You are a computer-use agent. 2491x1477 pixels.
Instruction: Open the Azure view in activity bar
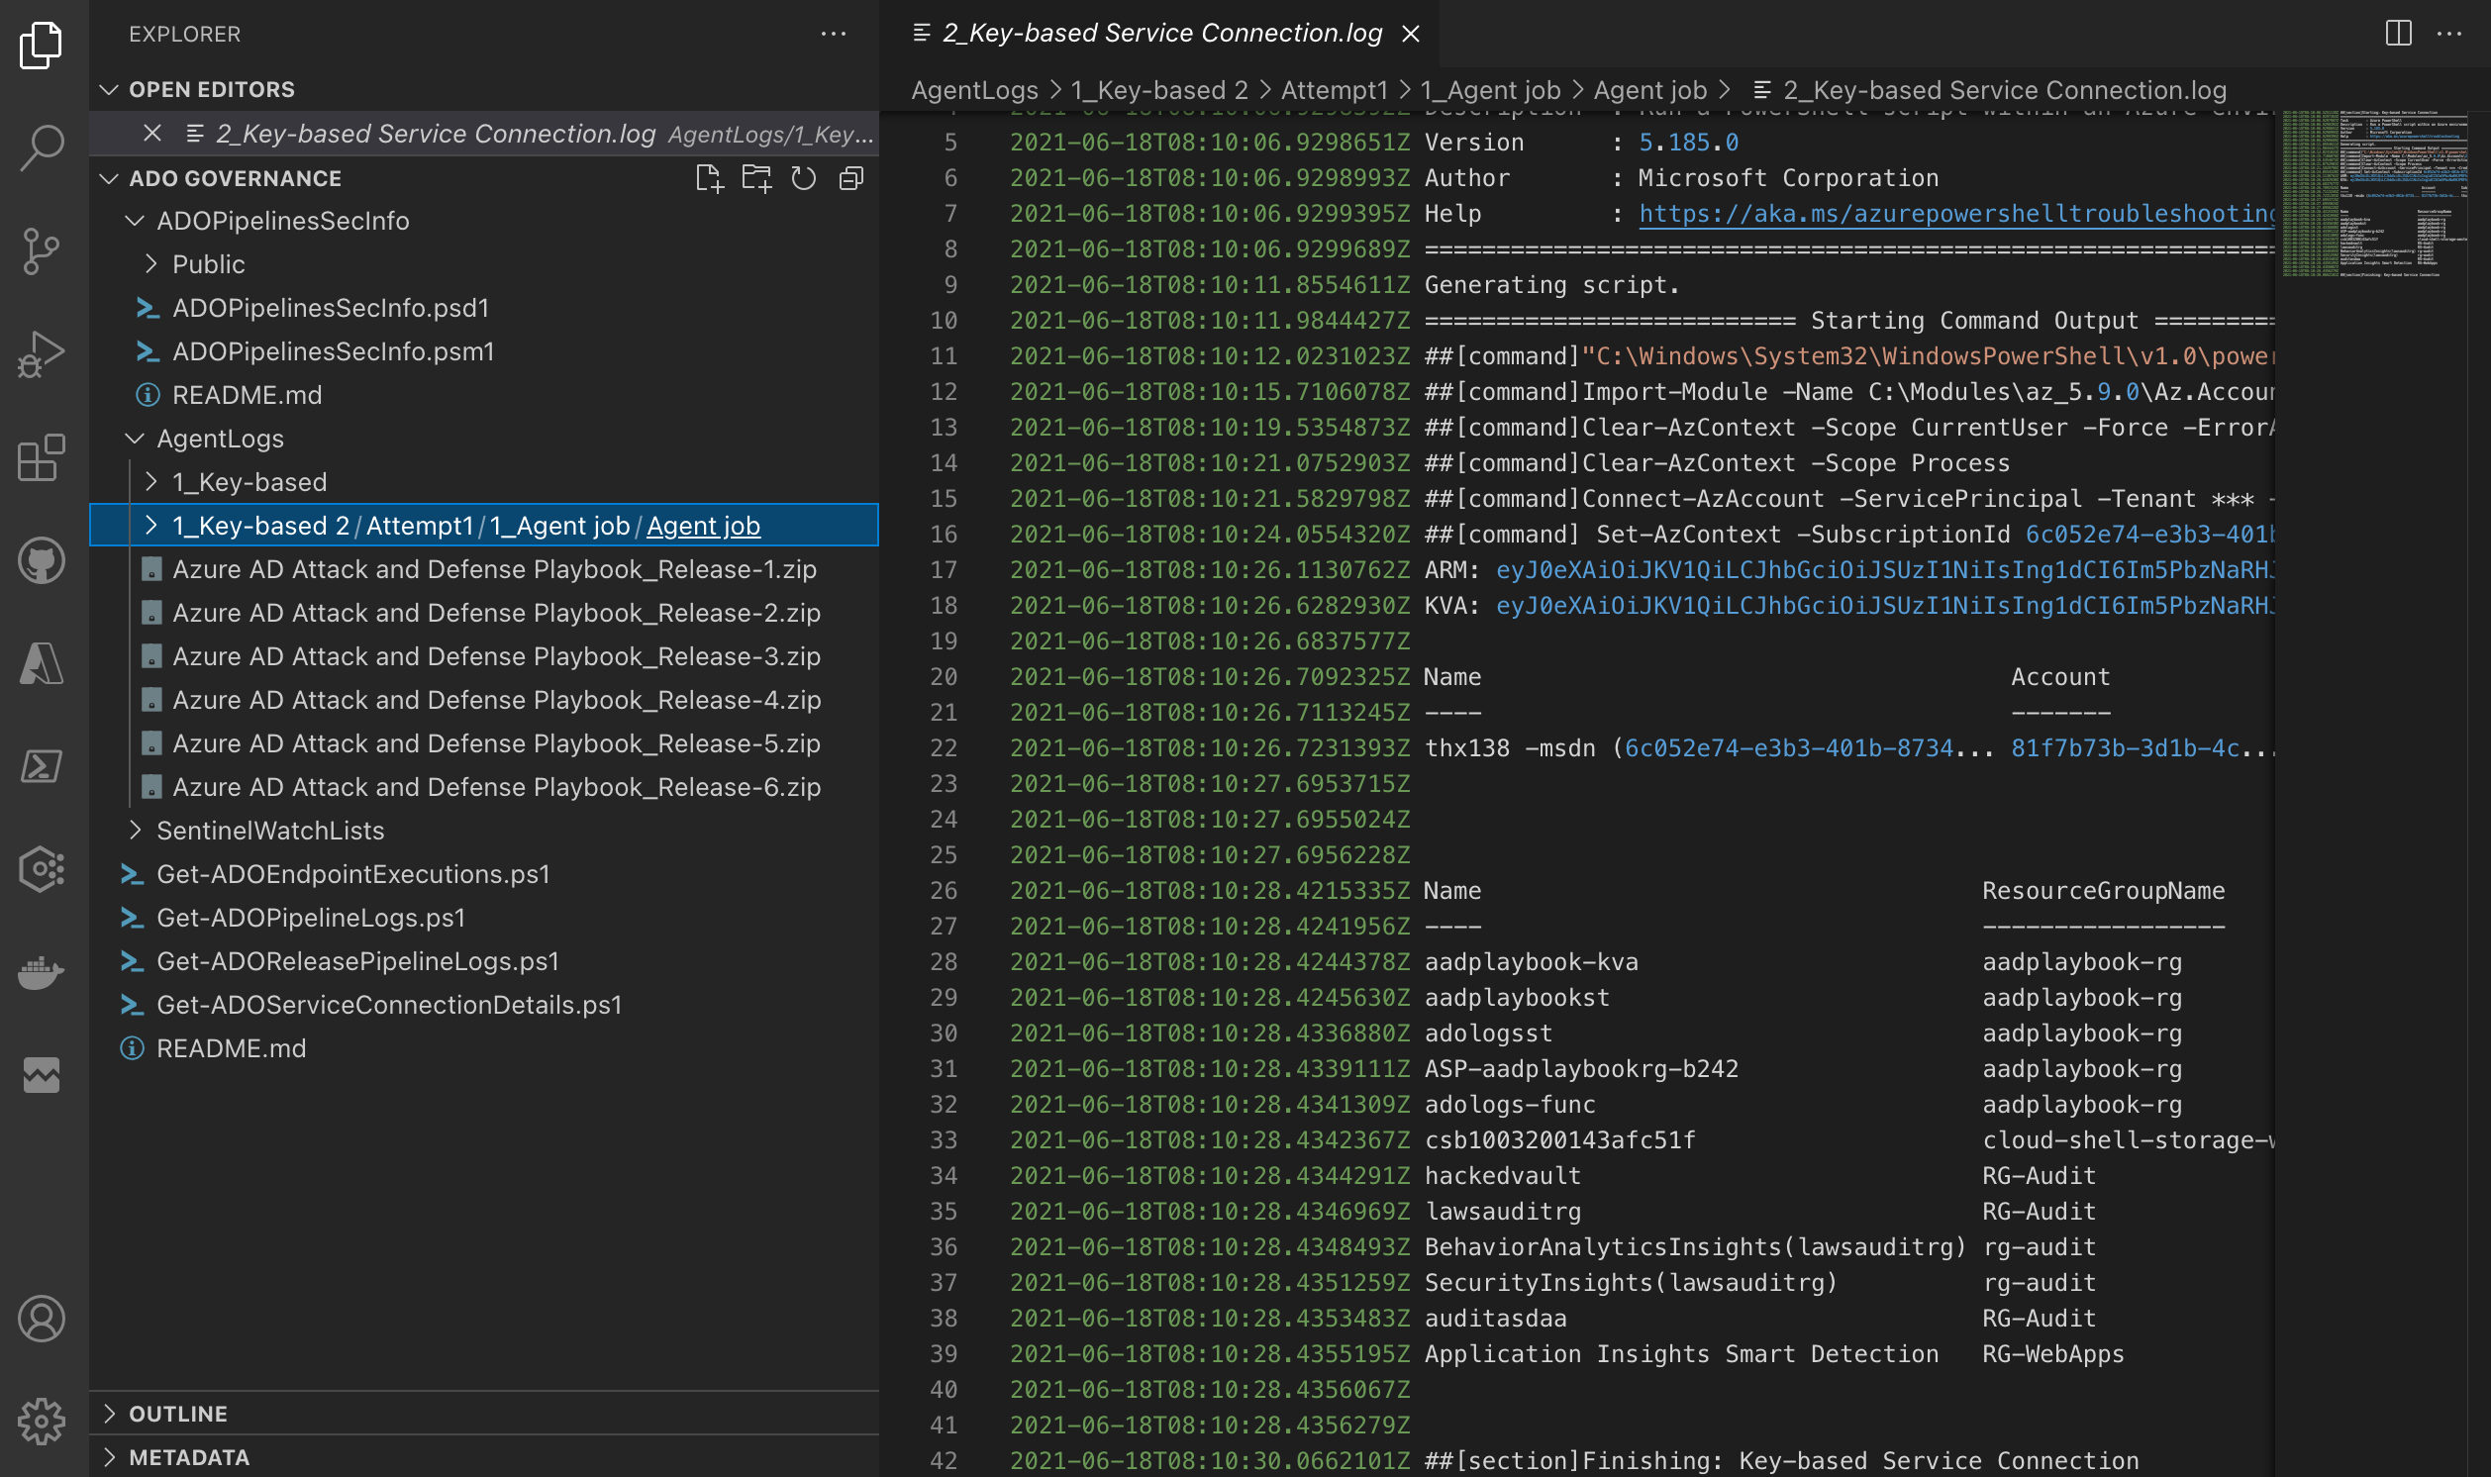tap(41, 664)
